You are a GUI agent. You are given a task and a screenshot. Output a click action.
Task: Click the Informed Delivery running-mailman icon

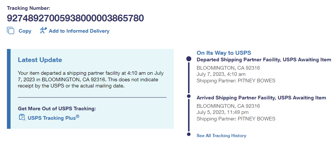tap(43, 31)
